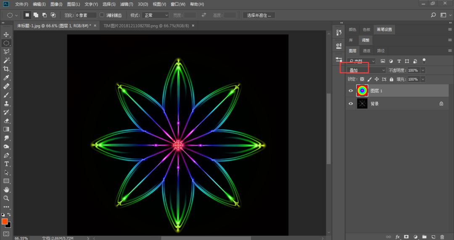Screen dimensions: 454x240
Task: Open the History panel icon
Action: pyautogui.click(x=339, y=33)
